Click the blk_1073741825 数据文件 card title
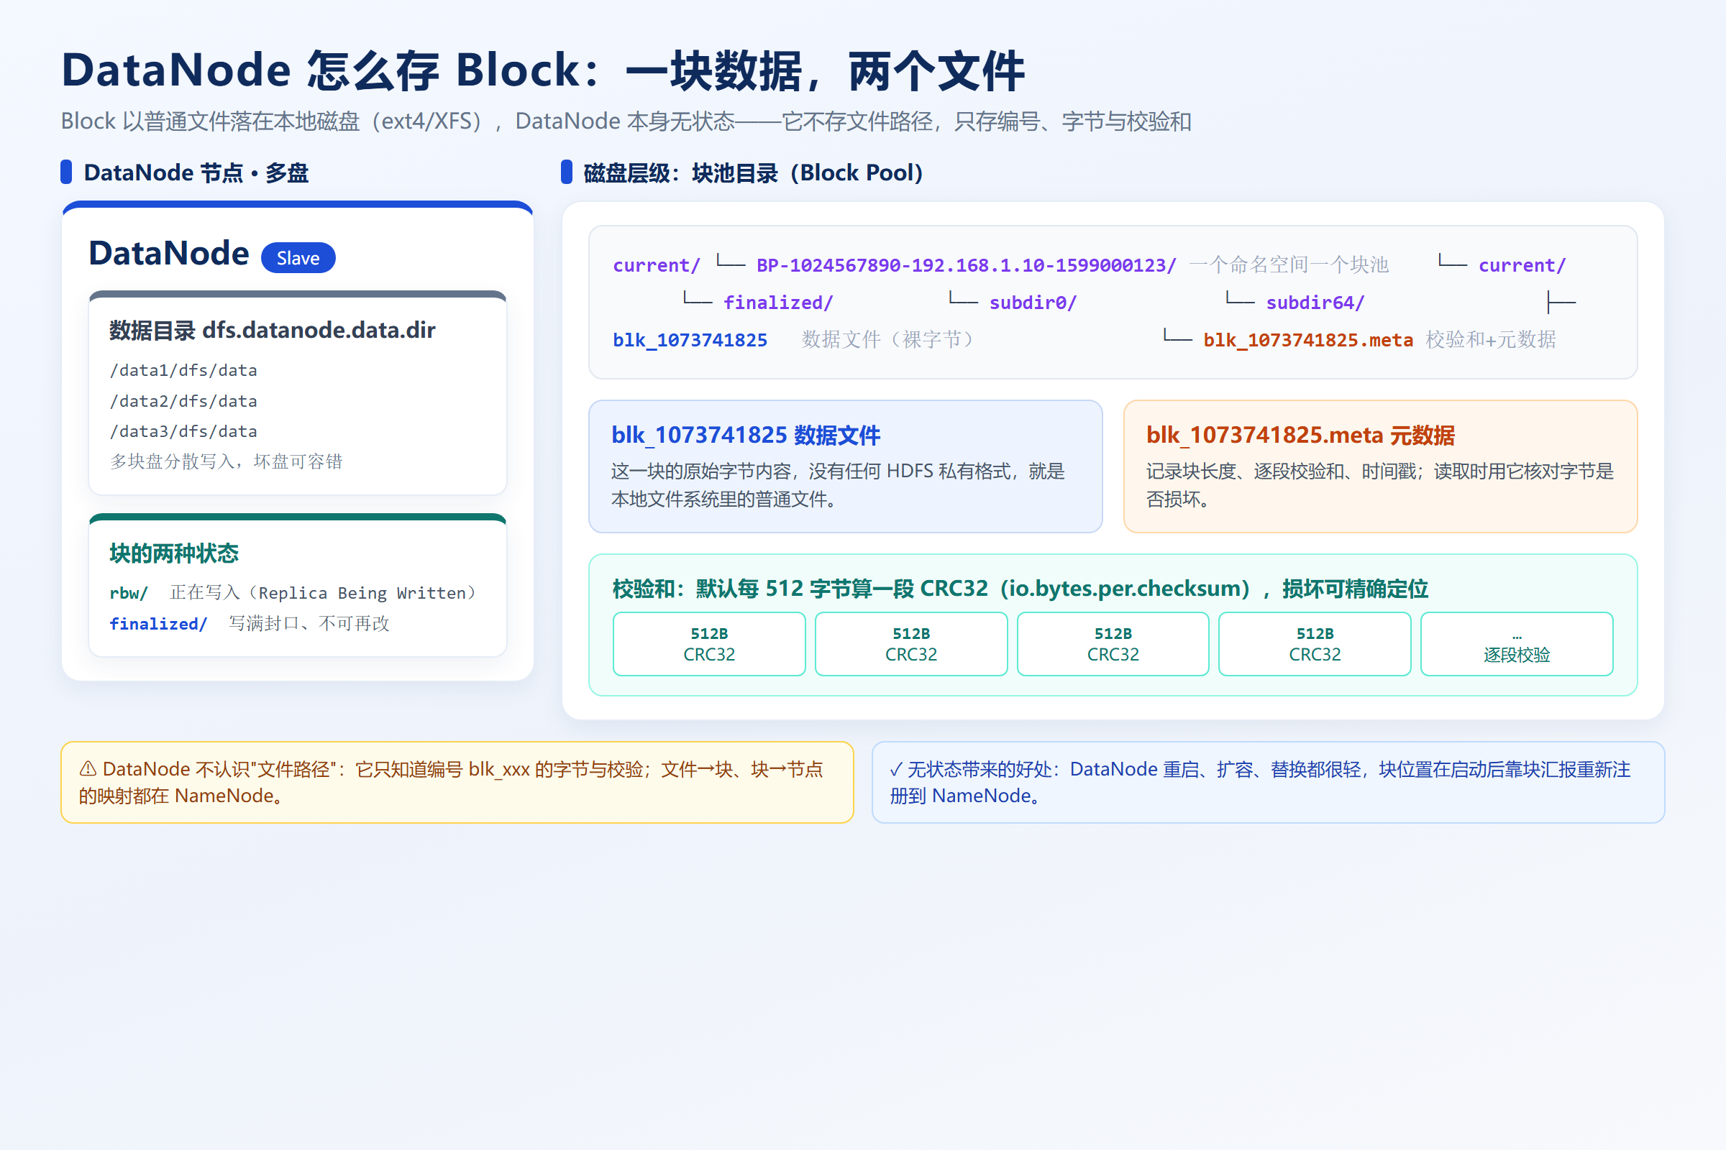 [746, 435]
